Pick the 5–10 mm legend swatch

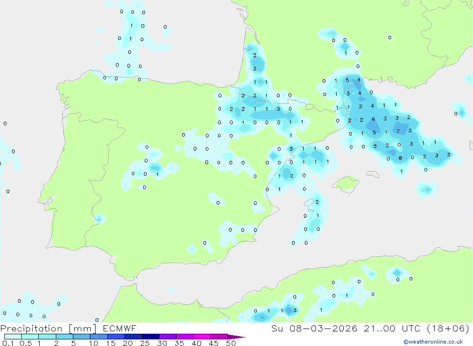tap(81, 337)
